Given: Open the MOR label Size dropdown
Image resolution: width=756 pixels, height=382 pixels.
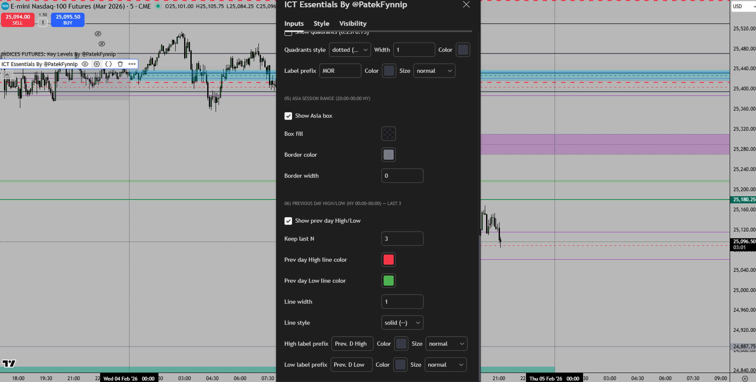Looking at the screenshot, I should 434,71.
